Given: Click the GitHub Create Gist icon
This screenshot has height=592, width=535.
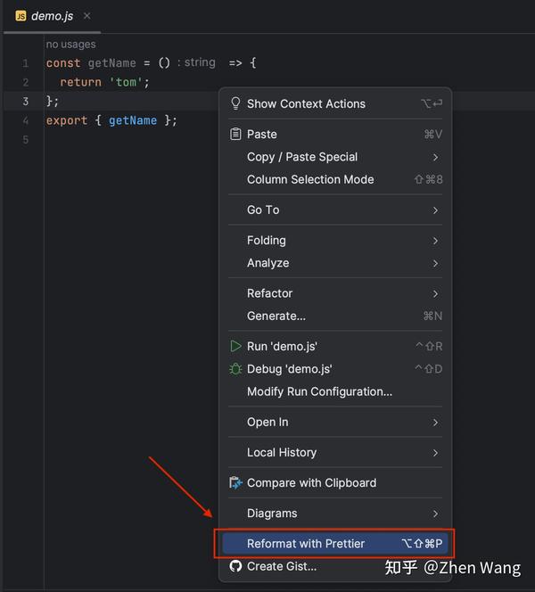Looking at the screenshot, I should [235, 566].
